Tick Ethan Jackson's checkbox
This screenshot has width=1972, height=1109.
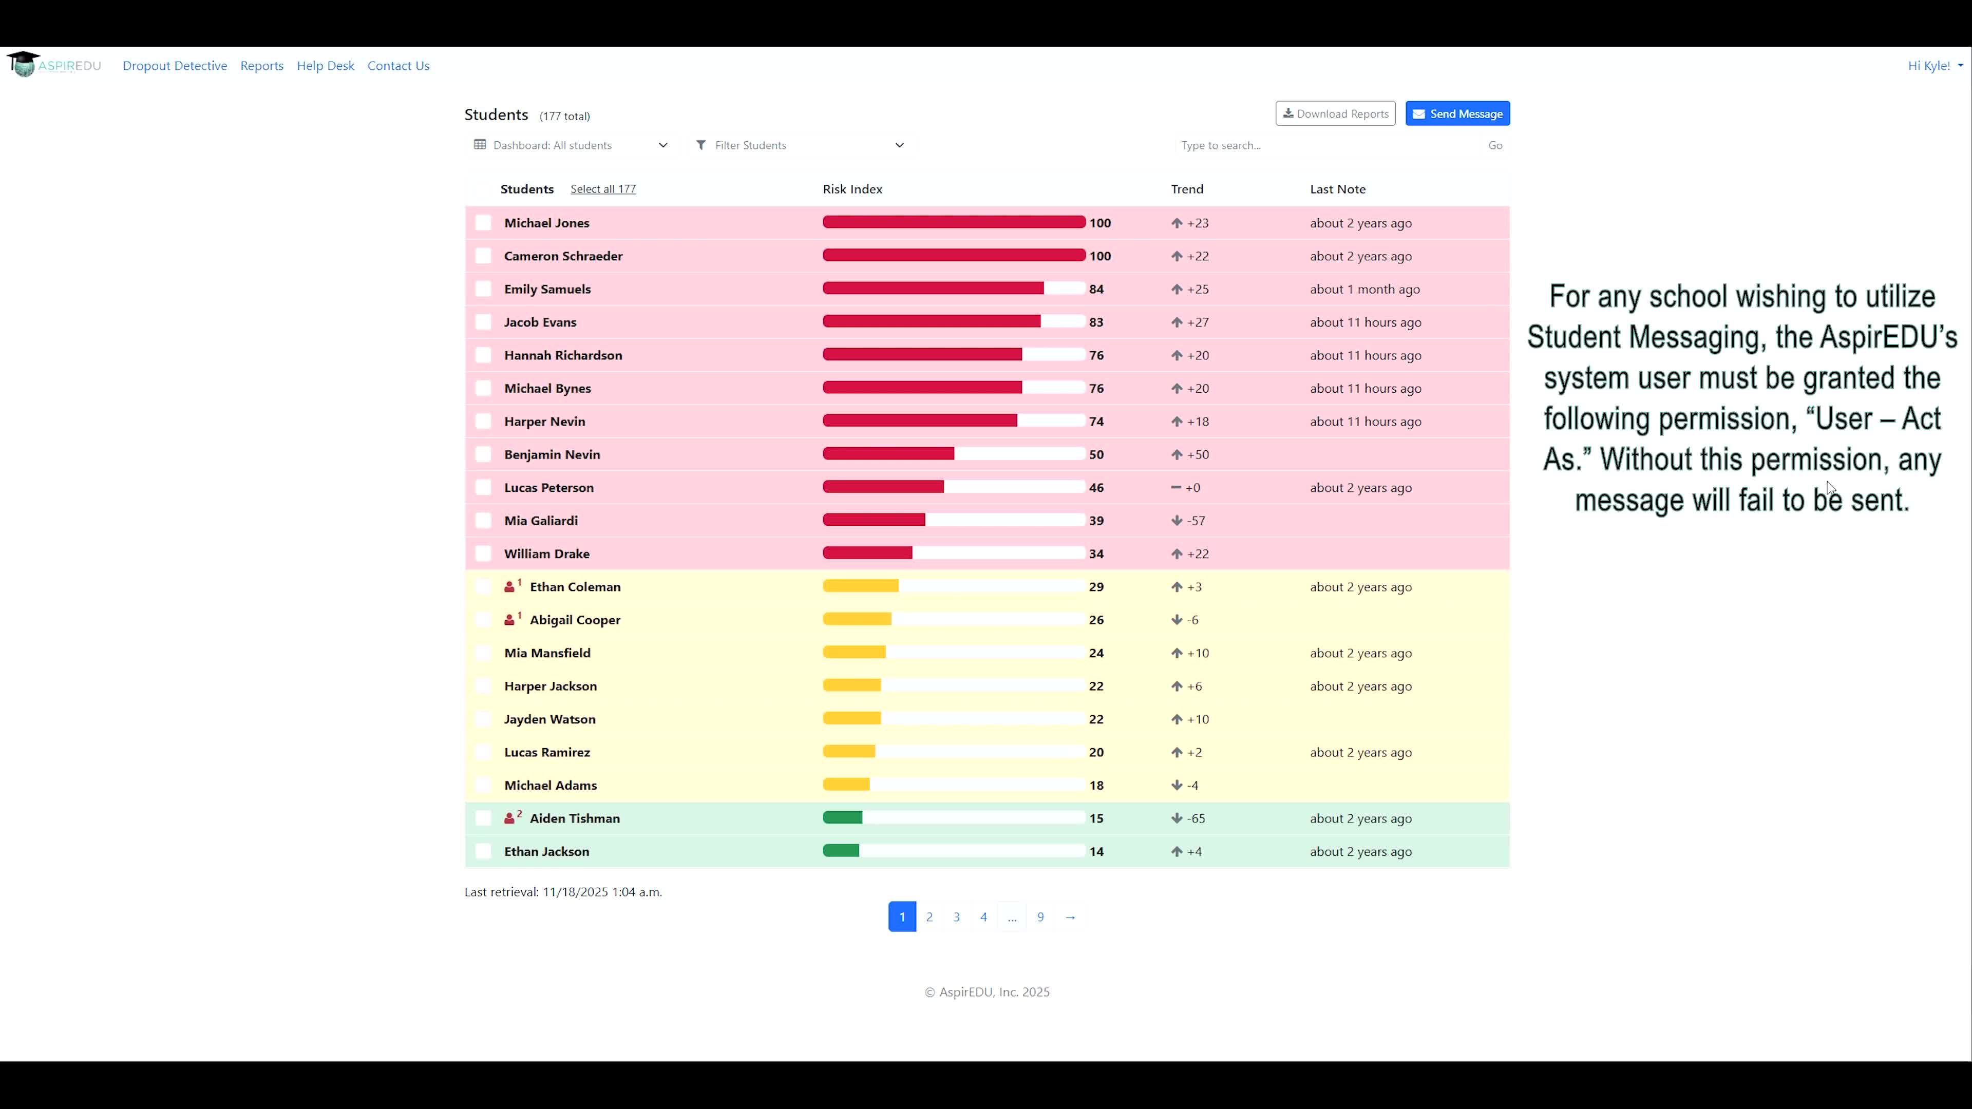point(483,851)
